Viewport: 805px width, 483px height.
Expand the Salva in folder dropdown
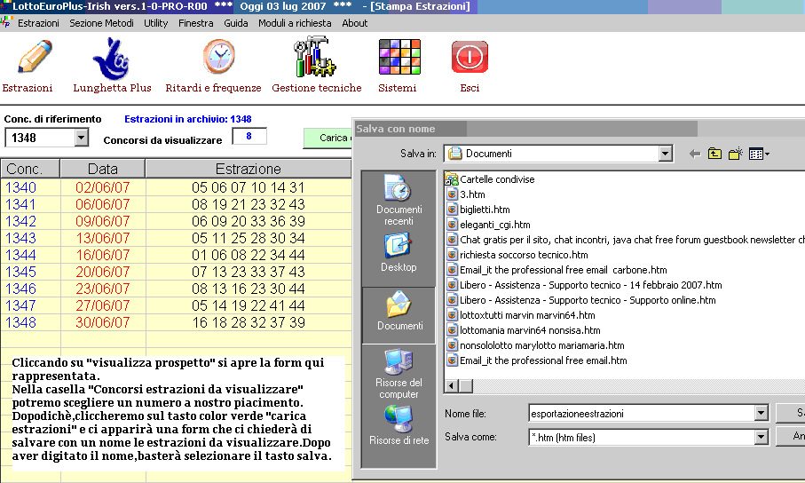(666, 154)
